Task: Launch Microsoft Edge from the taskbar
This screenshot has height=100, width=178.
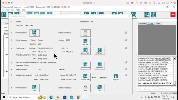Action: 51,97
